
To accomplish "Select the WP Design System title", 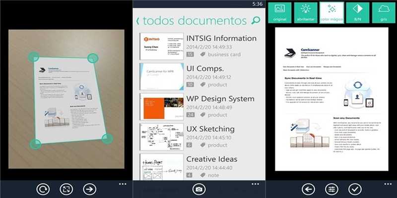I will tap(220, 99).
